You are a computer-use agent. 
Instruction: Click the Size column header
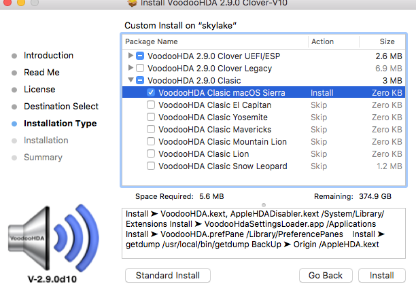click(x=386, y=41)
